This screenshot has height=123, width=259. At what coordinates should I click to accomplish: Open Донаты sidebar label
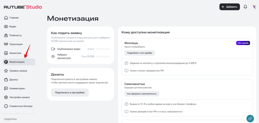[14, 80]
